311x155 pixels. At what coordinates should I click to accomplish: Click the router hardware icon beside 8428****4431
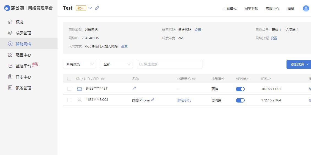point(79,89)
